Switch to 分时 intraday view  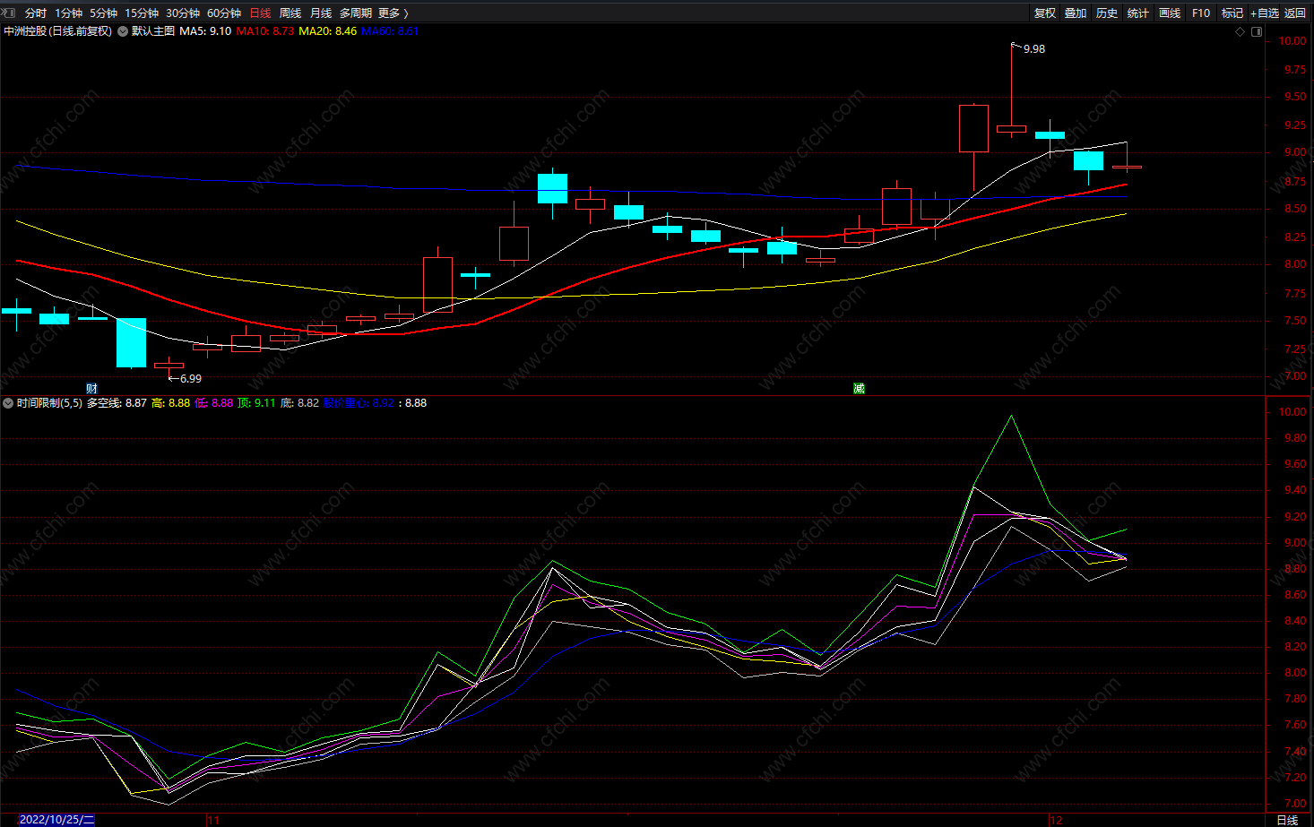[x=36, y=13]
